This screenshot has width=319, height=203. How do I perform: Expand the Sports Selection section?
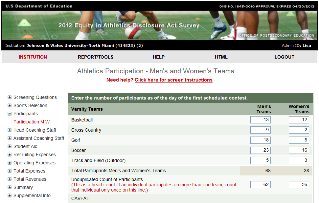click(x=10, y=105)
